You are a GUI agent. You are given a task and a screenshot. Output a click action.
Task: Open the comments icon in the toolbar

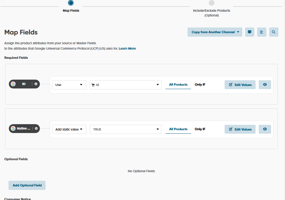click(x=250, y=32)
